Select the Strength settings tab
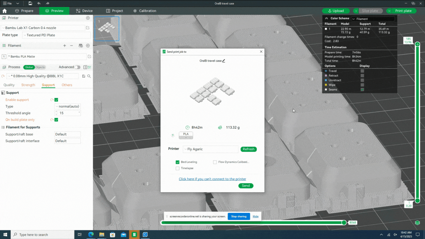Image resolution: width=425 pixels, height=239 pixels. 28,85
